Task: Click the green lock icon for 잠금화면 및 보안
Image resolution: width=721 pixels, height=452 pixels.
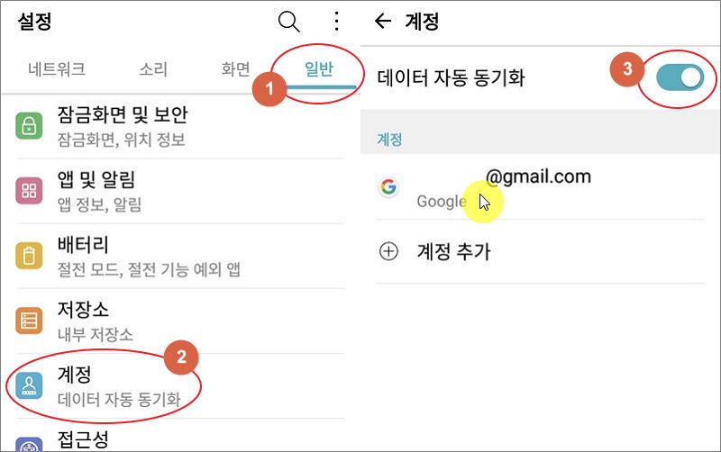Action: coord(29,125)
